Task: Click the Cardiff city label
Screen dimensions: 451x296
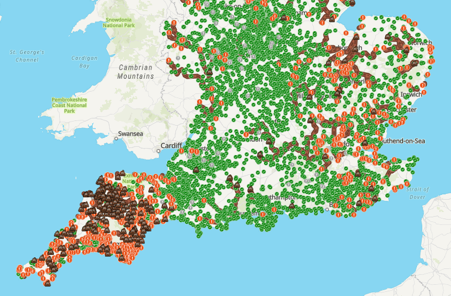Action: tap(172, 146)
